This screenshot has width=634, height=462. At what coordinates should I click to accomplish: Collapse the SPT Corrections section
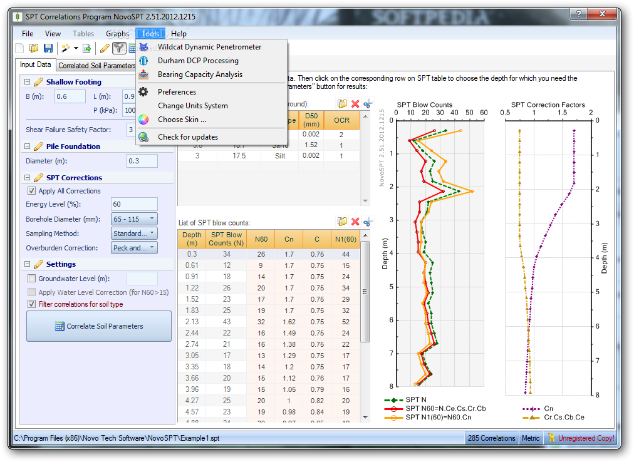[x=27, y=177]
